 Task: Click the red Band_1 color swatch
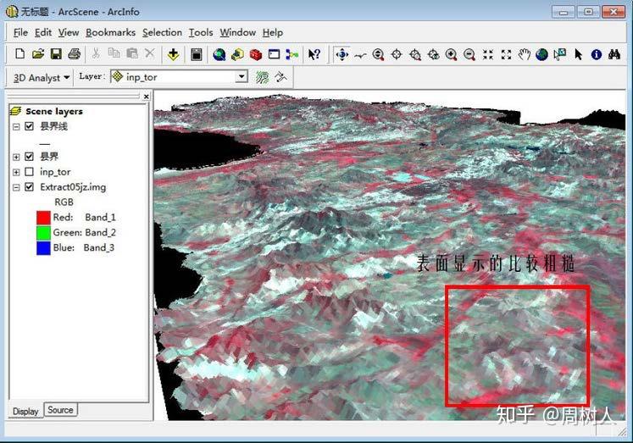point(42,218)
